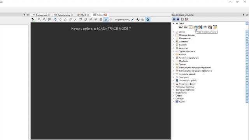
Task: Select Вентиляция и кондиционирование 2 item
Action: 195,71
